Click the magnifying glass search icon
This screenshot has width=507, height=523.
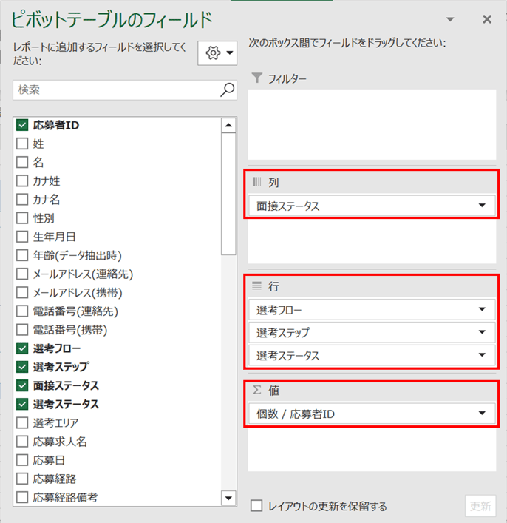(228, 90)
